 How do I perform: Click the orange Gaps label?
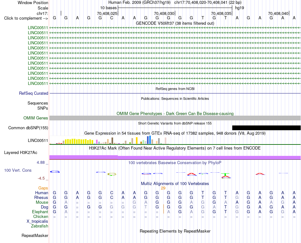[43, 188]
